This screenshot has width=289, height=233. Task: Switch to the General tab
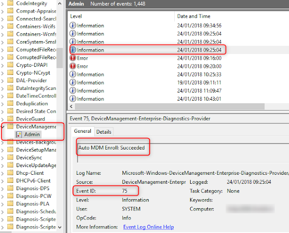(83, 131)
